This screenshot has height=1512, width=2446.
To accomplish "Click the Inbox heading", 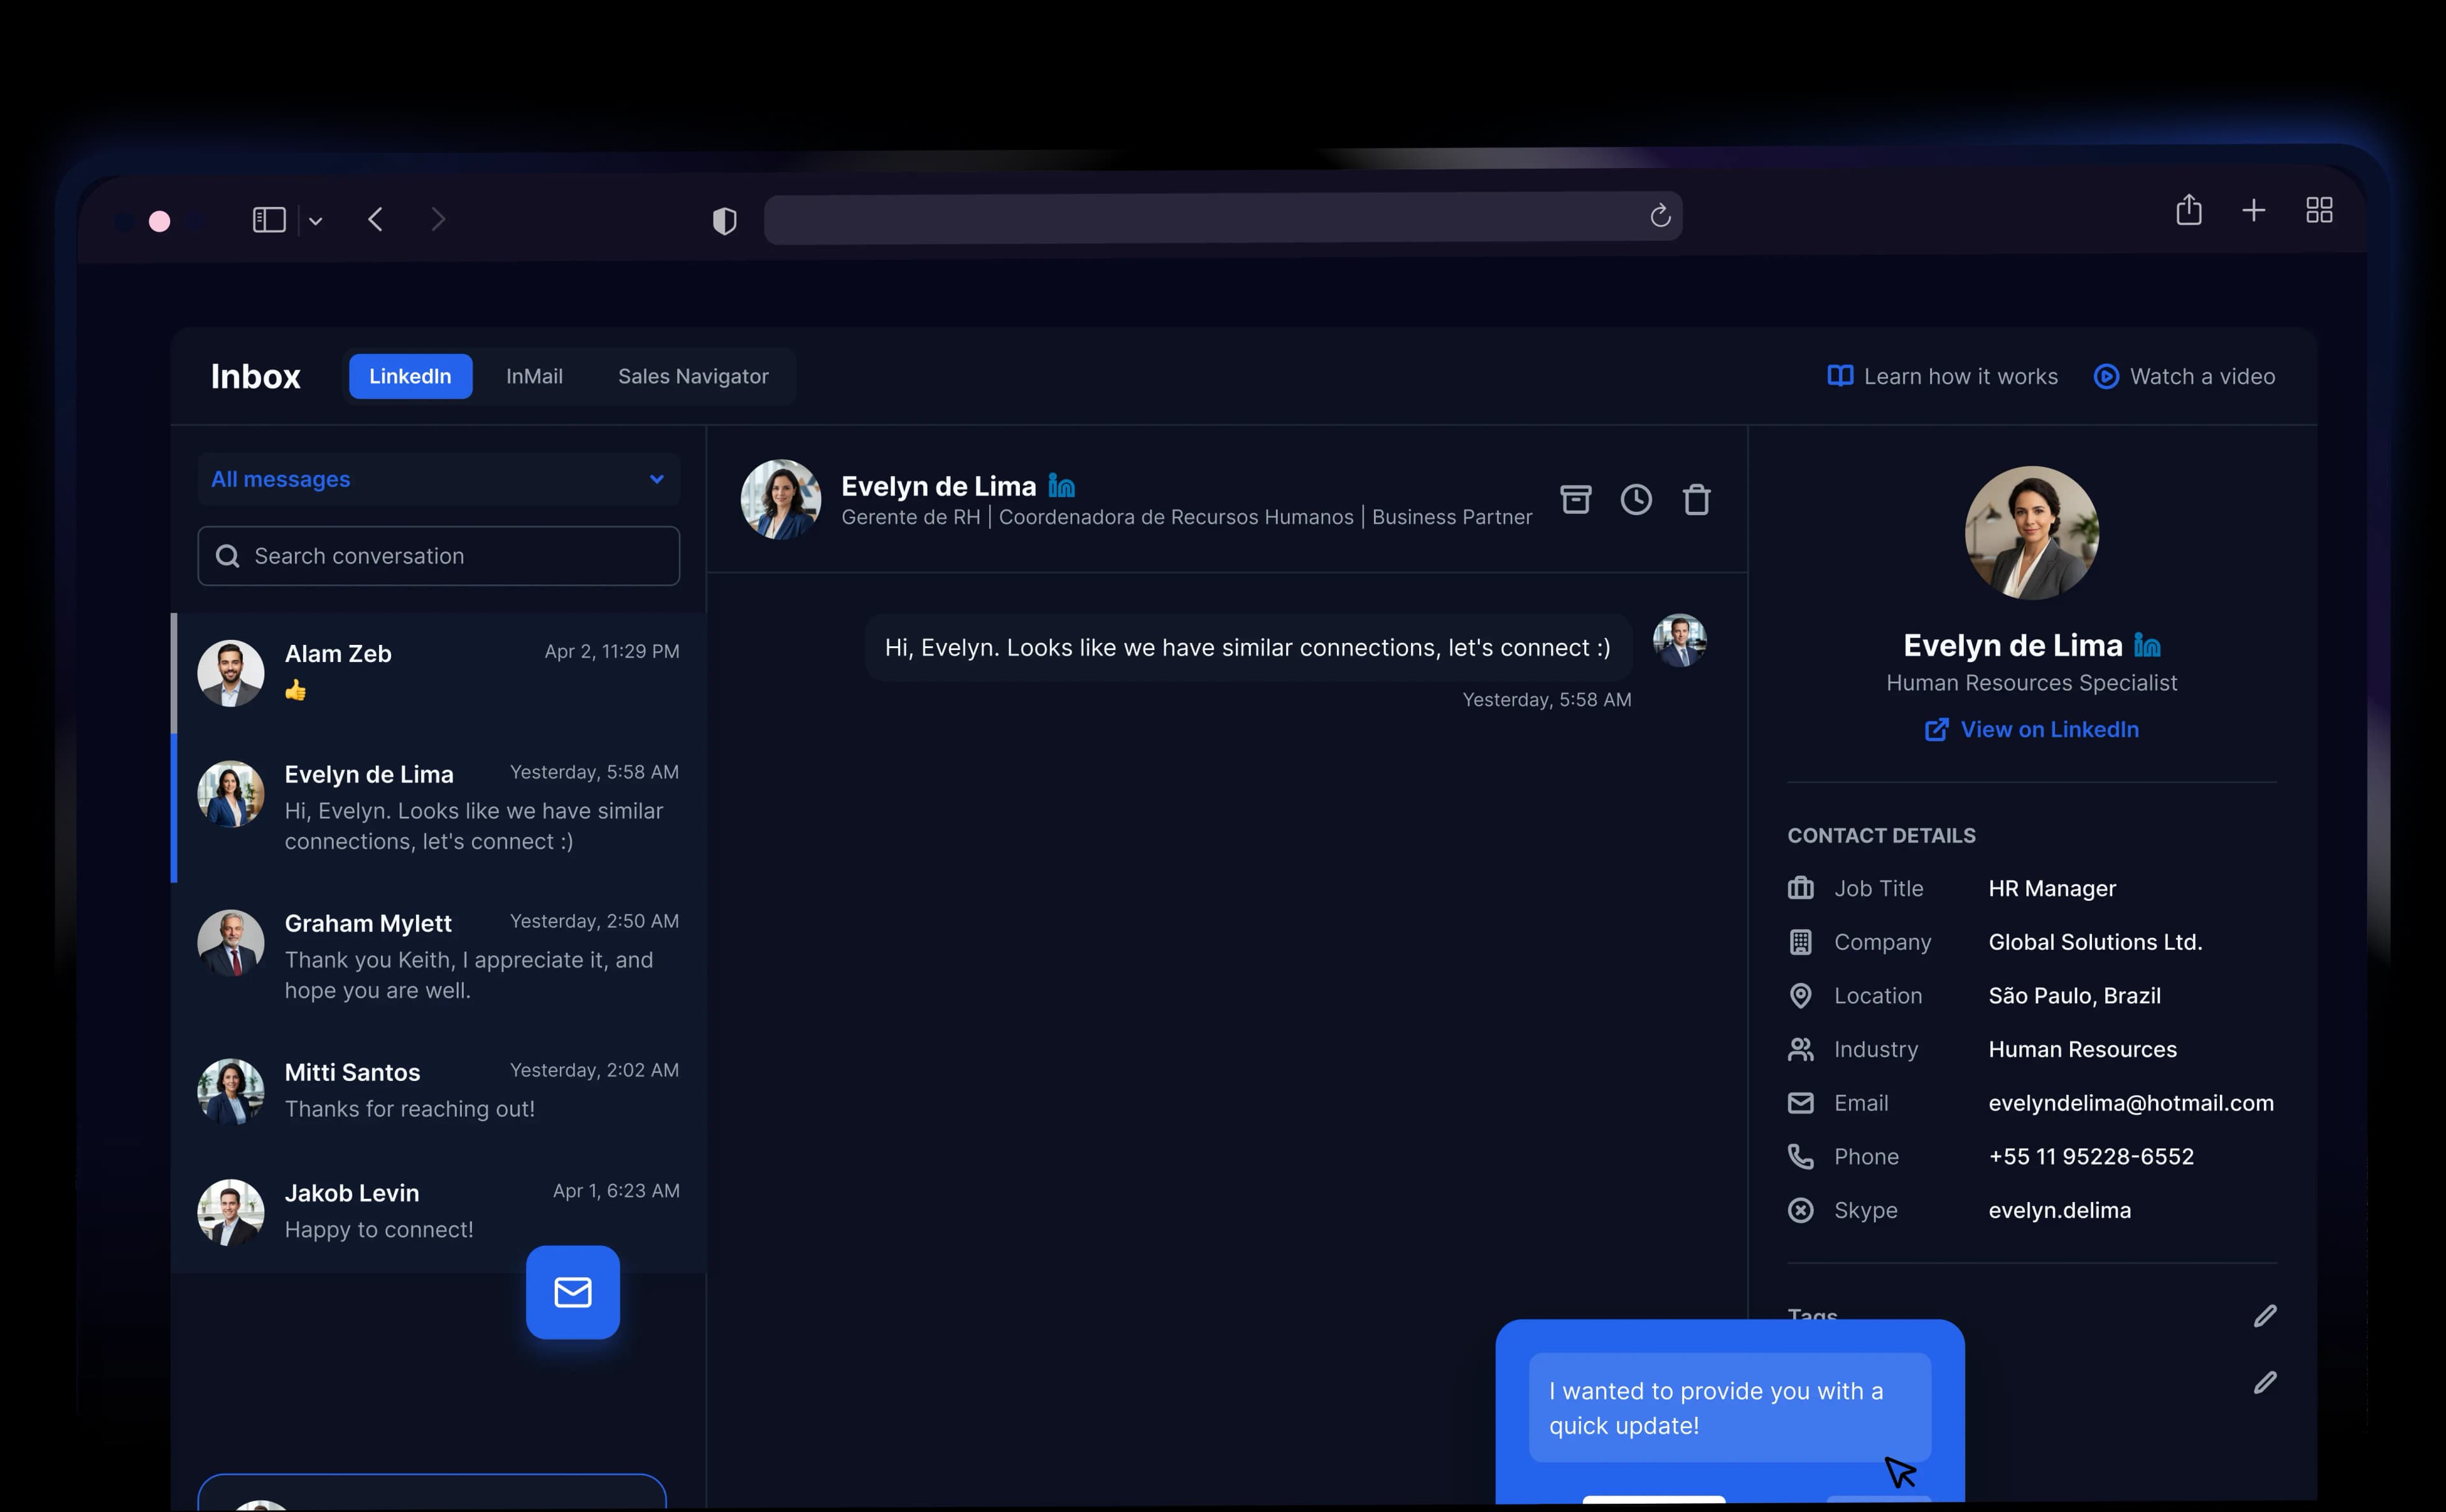I will click(255, 376).
